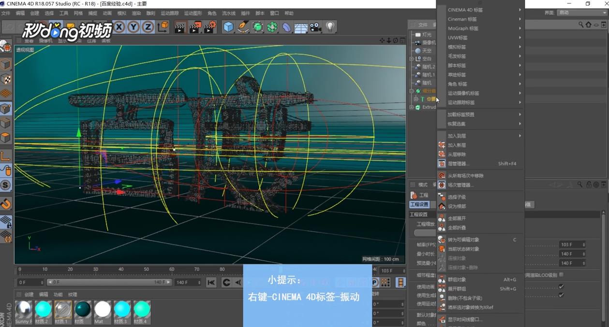
Task: Add a cube primitive object icon
Action: coord(228,27)
